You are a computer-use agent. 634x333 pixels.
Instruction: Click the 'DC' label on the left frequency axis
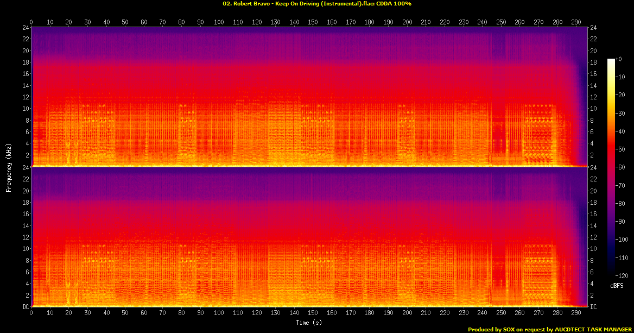[x=26, y=307]
